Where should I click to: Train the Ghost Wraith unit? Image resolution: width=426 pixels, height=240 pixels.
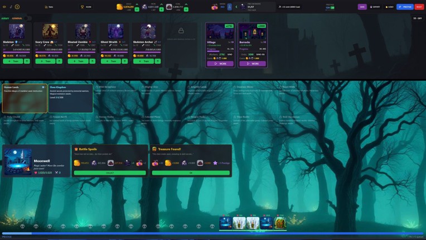point(110,61)
